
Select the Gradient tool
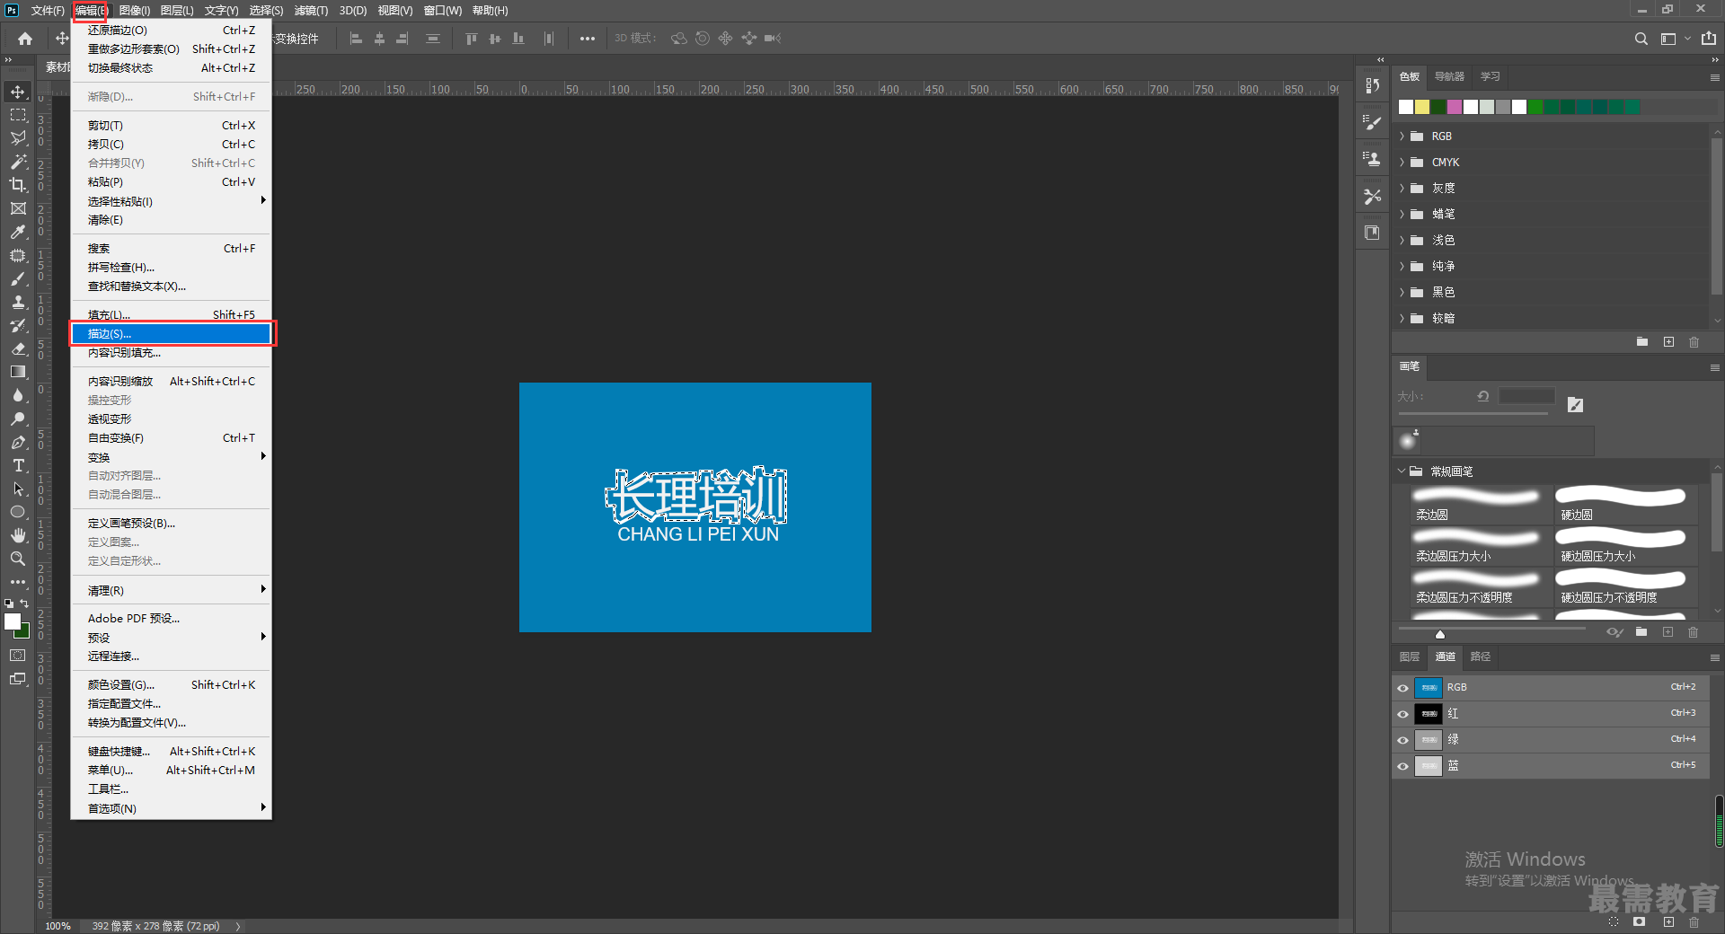point(18,372)
